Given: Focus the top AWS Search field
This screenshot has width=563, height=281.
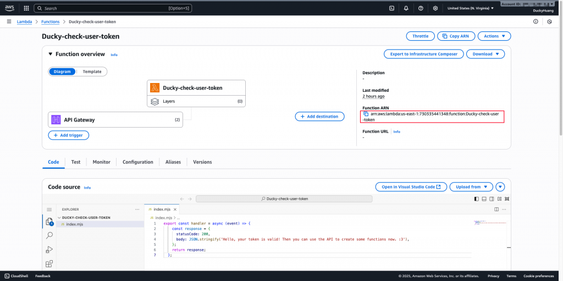Looking at the screenshot, I should [113, 8].
